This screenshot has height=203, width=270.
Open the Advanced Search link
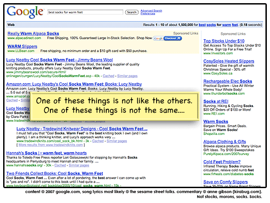click(x=151, y=11)
